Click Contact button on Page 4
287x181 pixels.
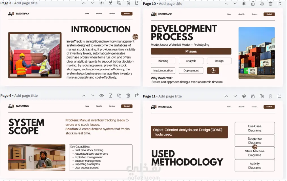pyautogui.click(x=127, y=106)
